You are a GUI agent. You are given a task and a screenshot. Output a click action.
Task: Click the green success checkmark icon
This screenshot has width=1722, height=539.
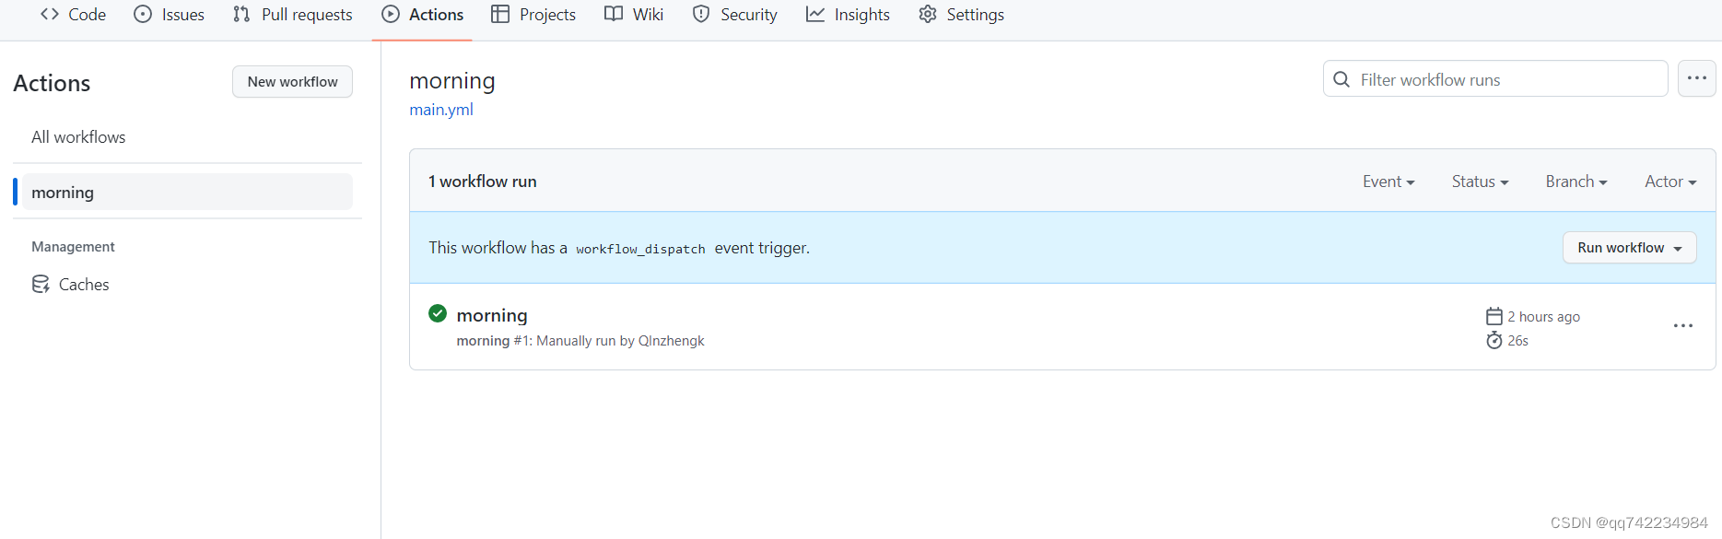point(438,314)
